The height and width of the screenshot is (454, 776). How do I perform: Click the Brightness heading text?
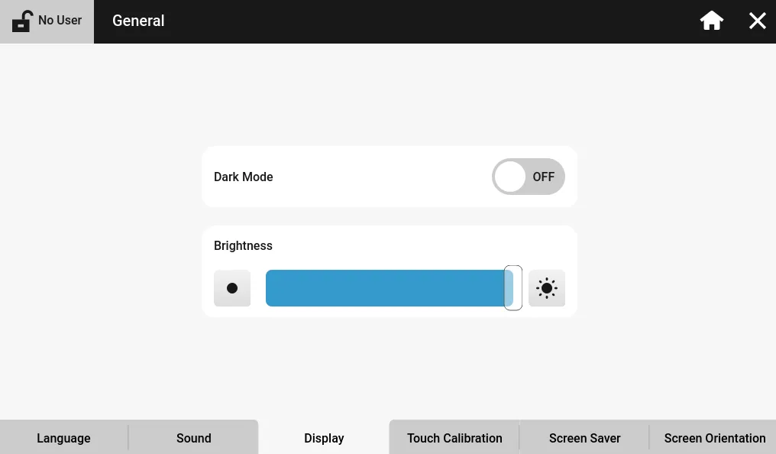[x=243, y=245]
